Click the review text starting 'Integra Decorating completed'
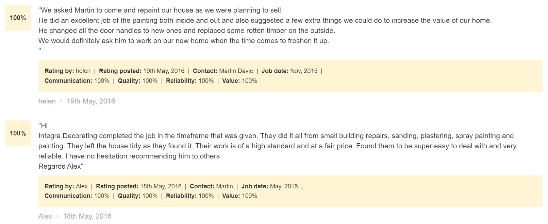The height and width of the screenshot is (224, 548). coord(277,146)
